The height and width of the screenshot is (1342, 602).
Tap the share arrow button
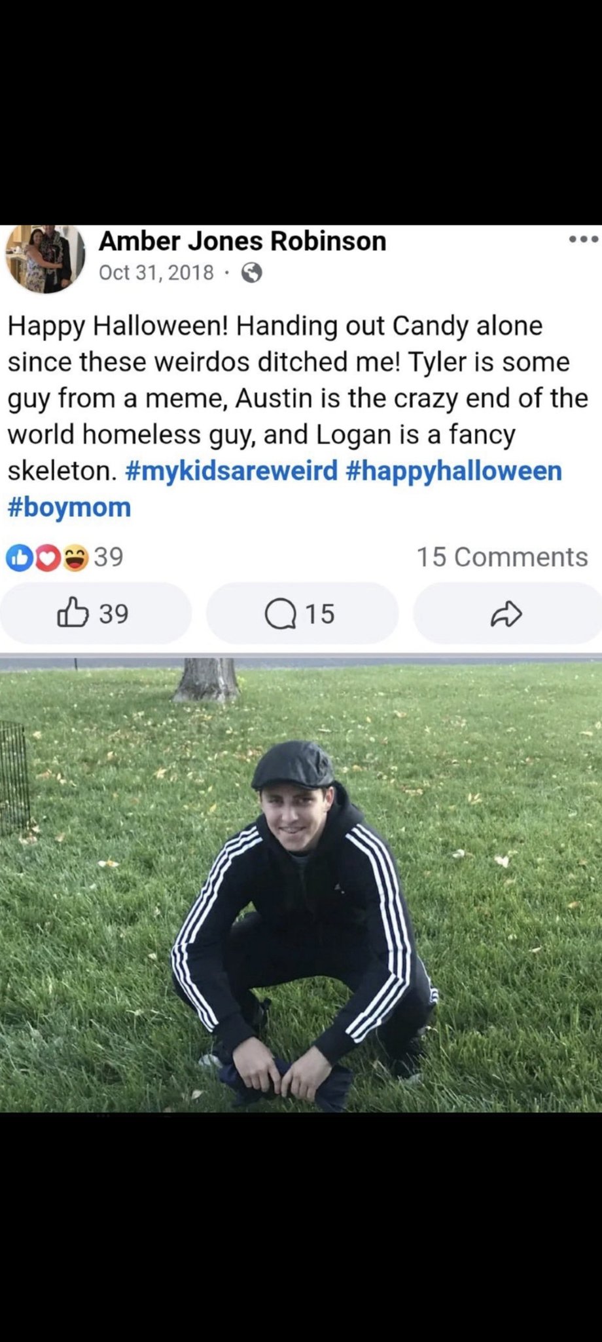pyautogui.click(x=507, y=613)
